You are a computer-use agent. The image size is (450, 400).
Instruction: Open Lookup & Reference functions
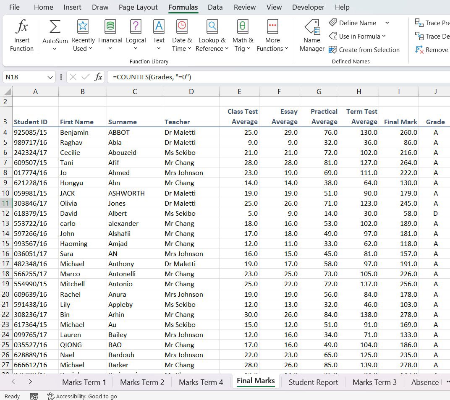coord(212,36)
